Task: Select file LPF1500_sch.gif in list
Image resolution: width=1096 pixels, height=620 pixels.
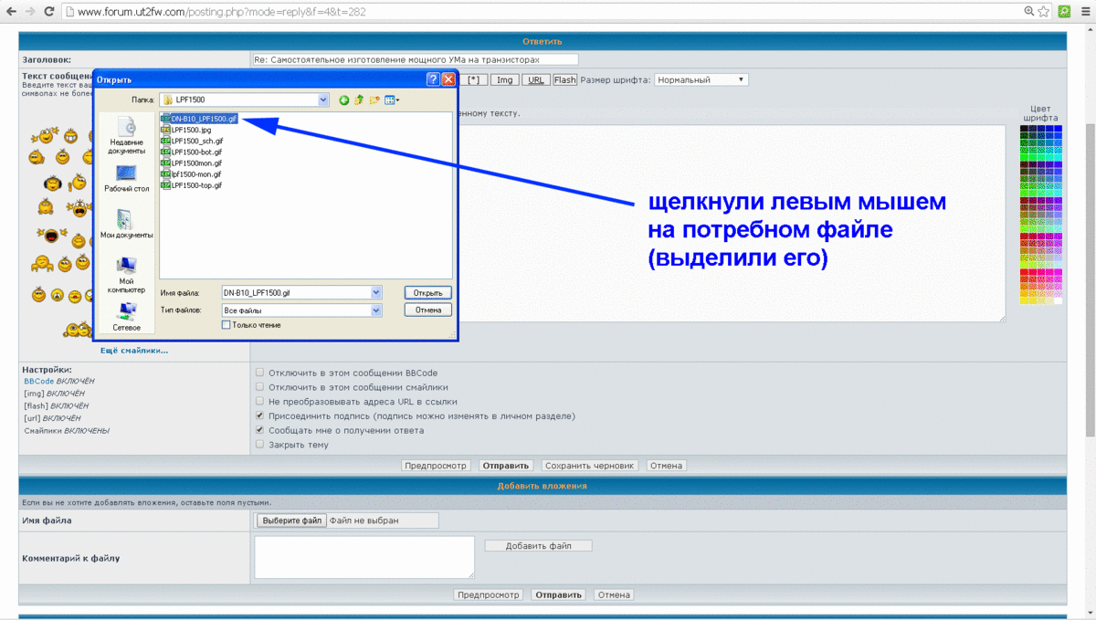Action: [196, 141]
